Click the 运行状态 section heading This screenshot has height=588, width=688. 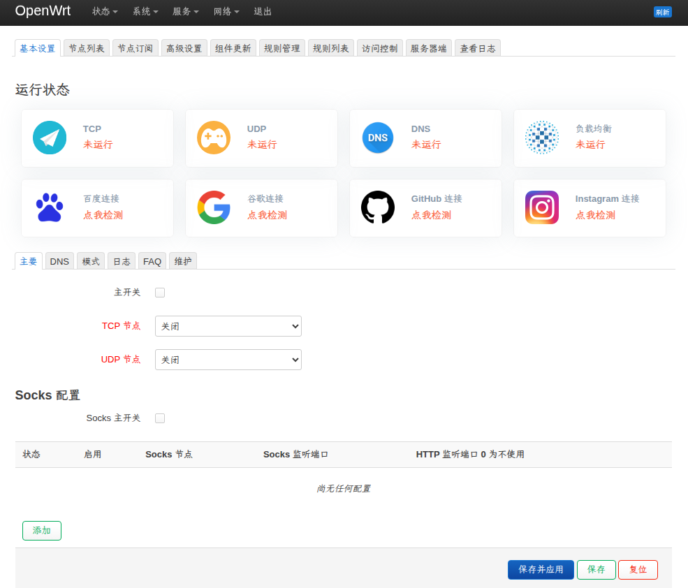click(x=43, y=89)
